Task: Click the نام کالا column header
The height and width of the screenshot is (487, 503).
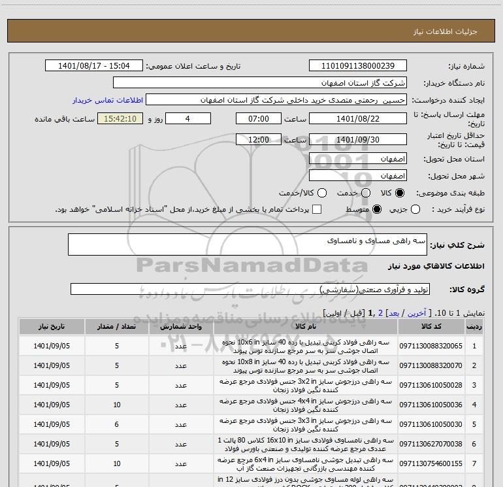Action: click(306, 326)
